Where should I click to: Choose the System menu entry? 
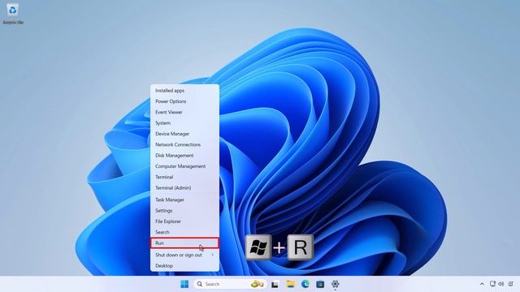(184, 122)
